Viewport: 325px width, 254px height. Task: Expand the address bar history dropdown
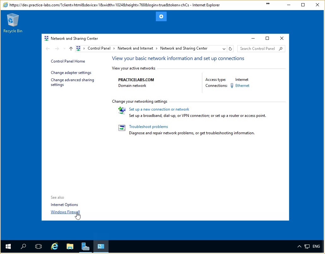[x=224, y=49]
